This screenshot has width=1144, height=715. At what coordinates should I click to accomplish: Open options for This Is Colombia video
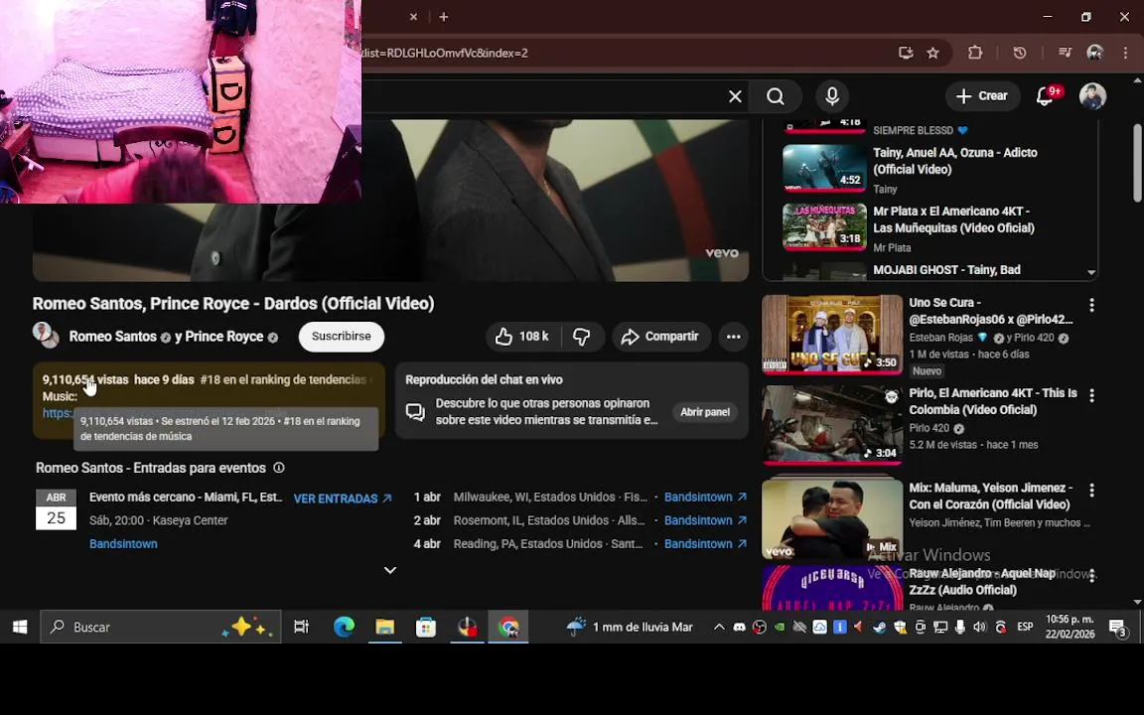tap(1091, 395)
